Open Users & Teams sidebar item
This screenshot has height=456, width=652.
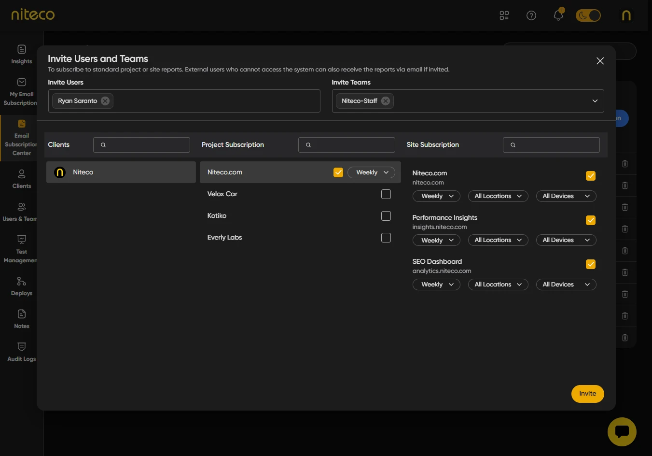[x=20, y=212]
